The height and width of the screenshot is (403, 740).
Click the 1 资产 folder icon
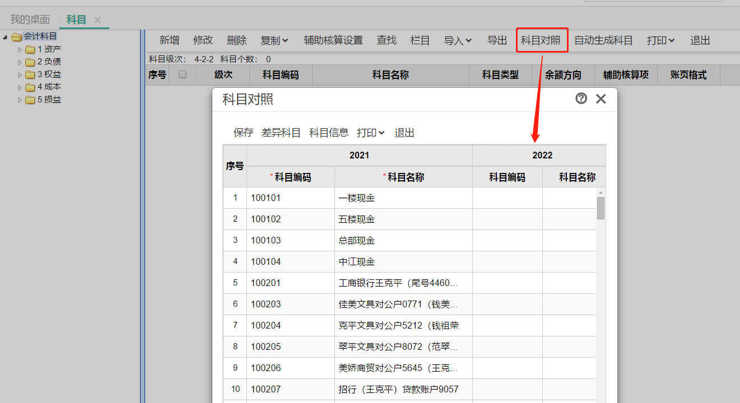(x=30, y=49)
